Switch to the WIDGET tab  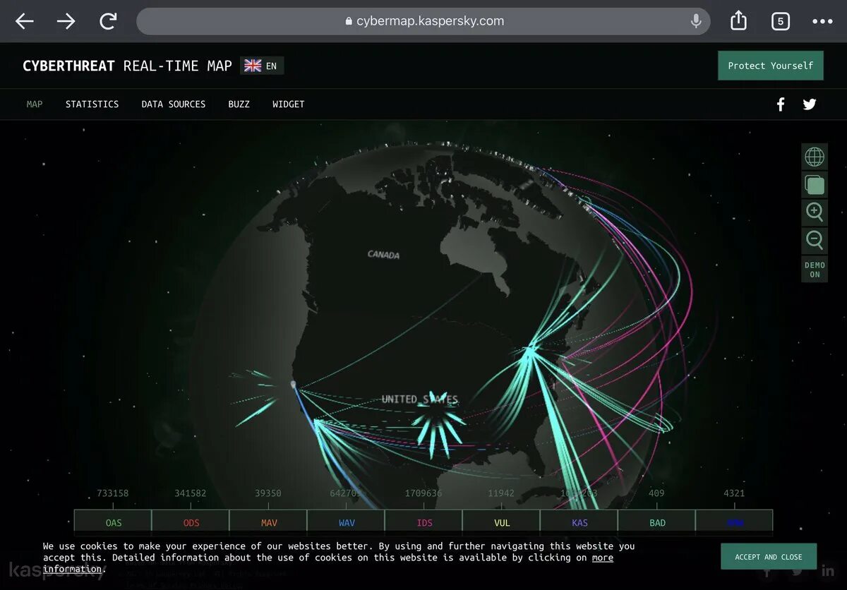click(289, 104)
